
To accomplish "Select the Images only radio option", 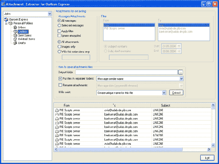I will coord(59,47).
